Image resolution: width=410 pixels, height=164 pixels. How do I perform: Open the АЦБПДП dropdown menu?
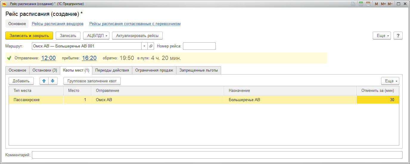(x=96, y=35)
